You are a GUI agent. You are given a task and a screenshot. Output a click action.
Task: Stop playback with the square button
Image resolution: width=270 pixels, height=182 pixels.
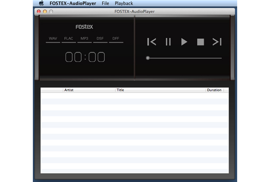pyautogui.click(x=200, y=42)
